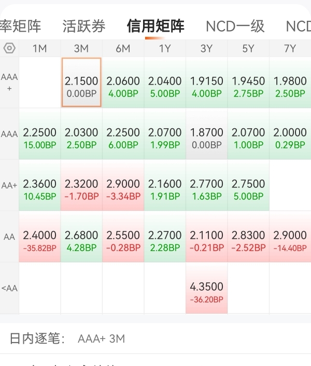Select the AAA+ 3M cell 2.1500

[81, 83]
